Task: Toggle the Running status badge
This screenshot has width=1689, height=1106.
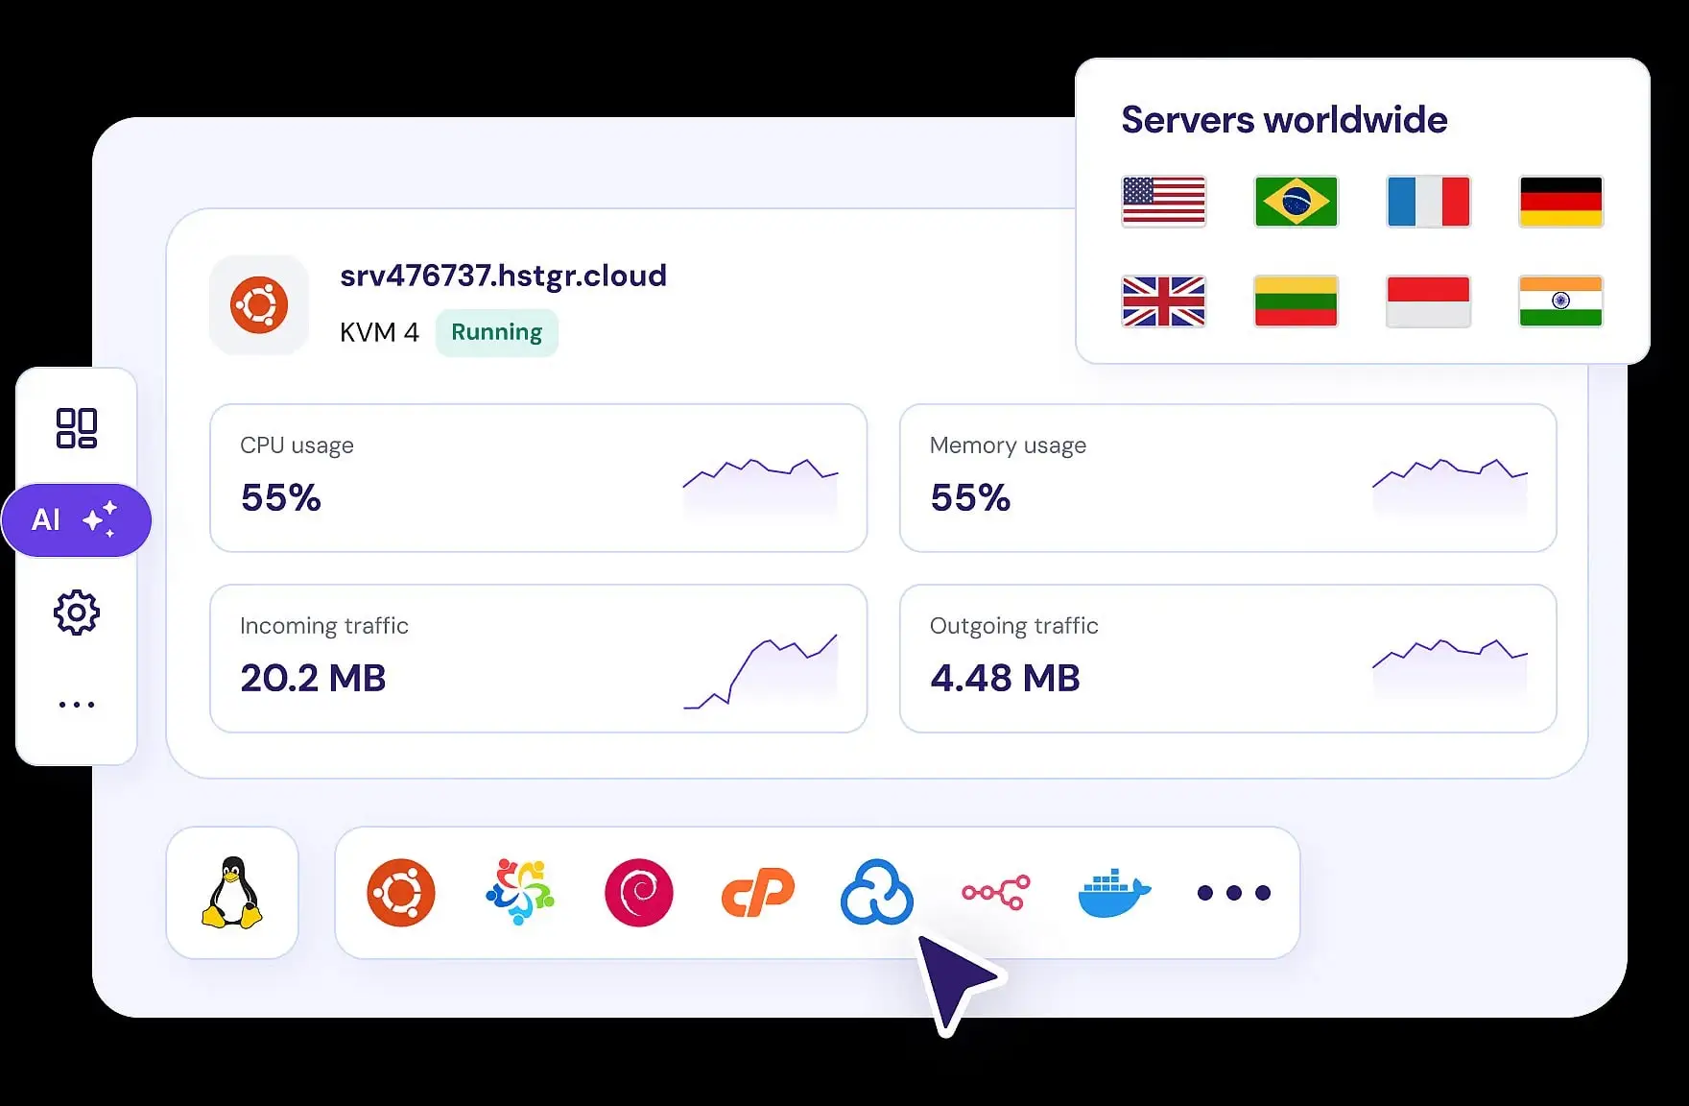Action: [496, 332]
